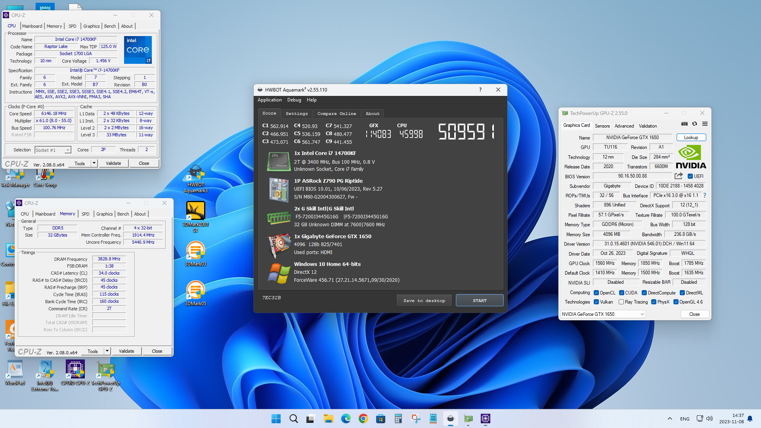Screen dimensions: 761x428
Task: Open Task Manager desktop icon
Action: coord(15,178)
